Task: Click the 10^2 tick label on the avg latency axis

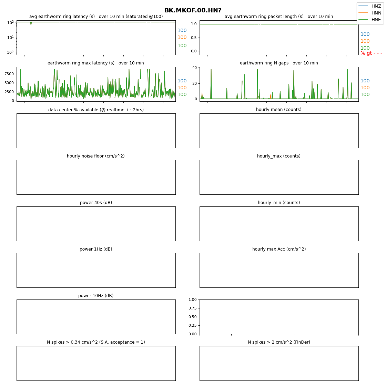Action: [x=10, y=22]
